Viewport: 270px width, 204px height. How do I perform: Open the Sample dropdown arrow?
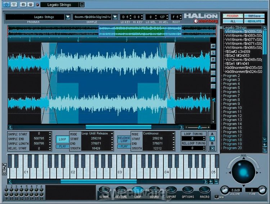click(115, 17)
